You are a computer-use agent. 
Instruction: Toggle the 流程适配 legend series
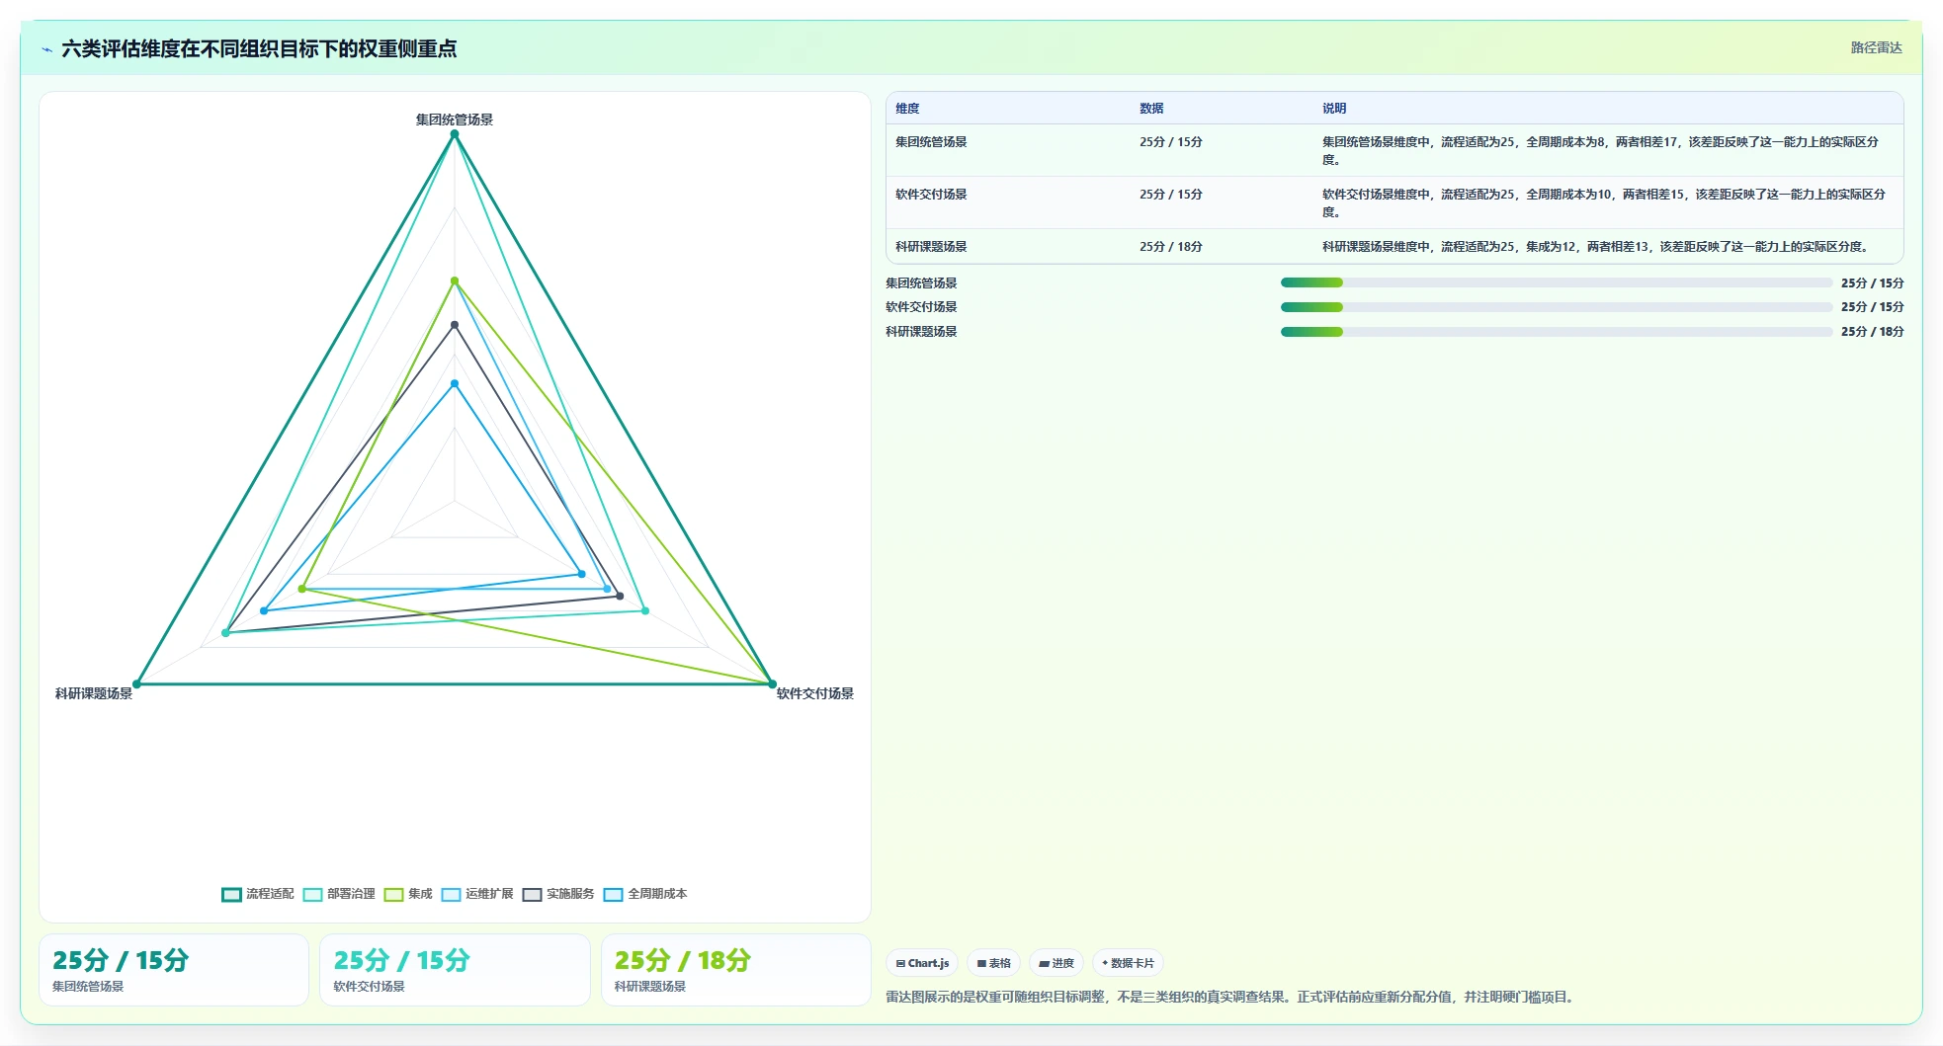[258, 894]
